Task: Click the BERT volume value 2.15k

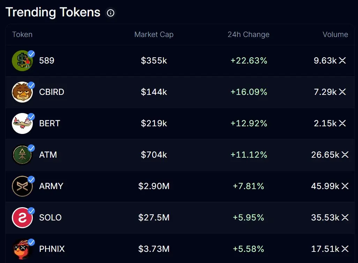Action: [325, 123]
